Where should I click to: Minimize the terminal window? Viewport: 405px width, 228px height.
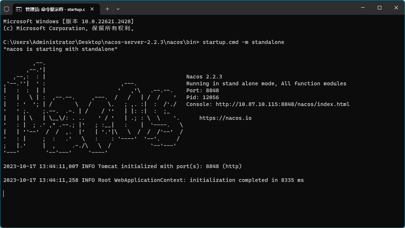tap(362, 8)
